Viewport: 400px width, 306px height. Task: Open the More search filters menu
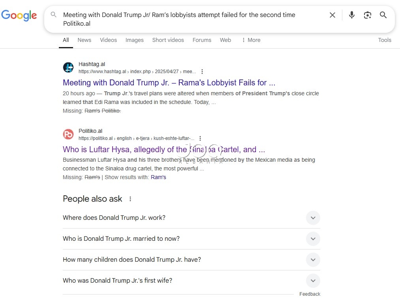(x=251, y=40)
